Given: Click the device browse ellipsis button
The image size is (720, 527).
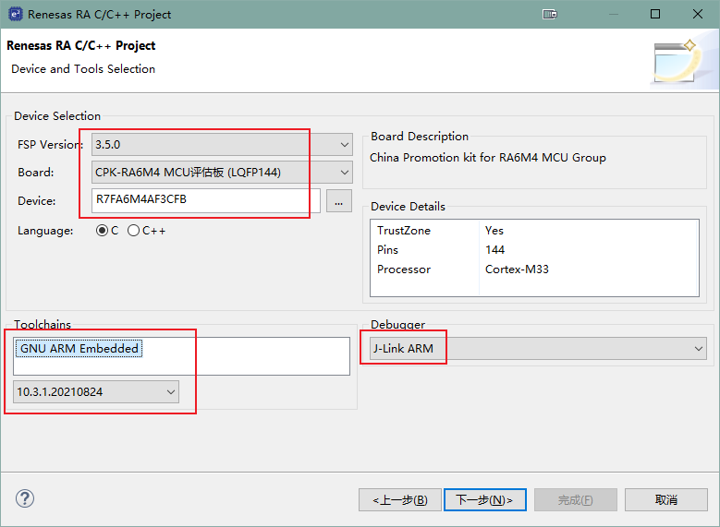Looking at the screenshot, I should [x=339, y=200].
